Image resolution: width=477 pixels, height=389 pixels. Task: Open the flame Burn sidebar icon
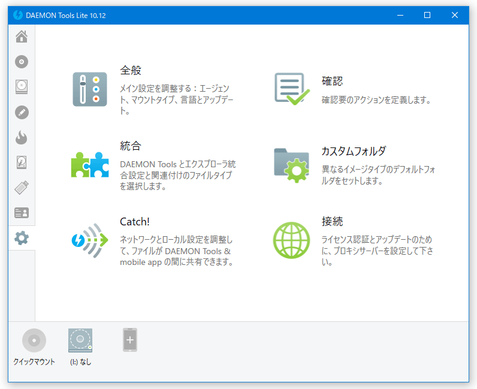[x=22, y=137]
